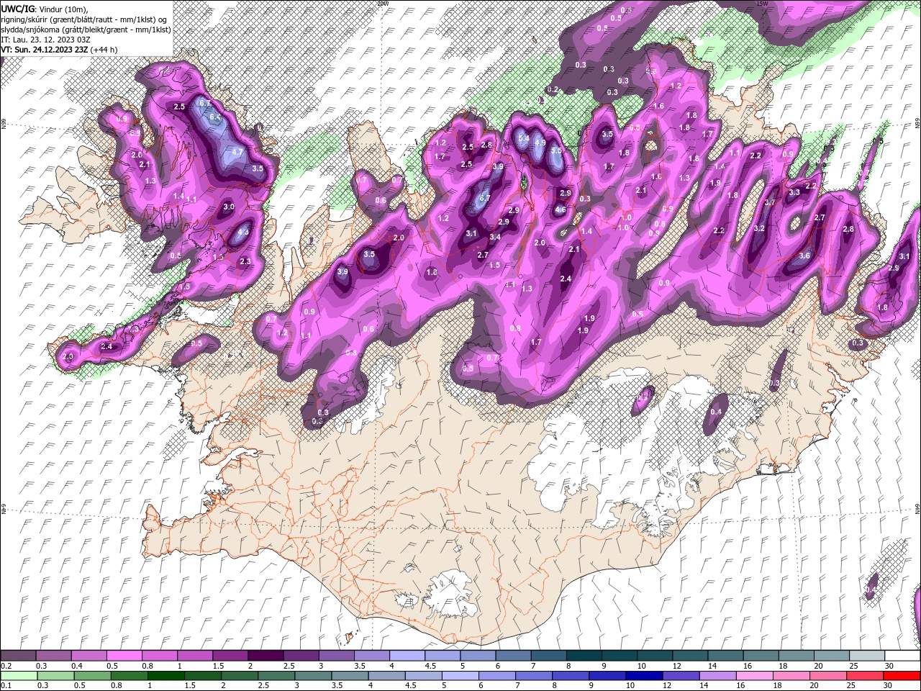Select the dark teal snow swatch at 8–9
Image resolution: width=921 pixels, height=691 pixels.
[x=583, y=656]
